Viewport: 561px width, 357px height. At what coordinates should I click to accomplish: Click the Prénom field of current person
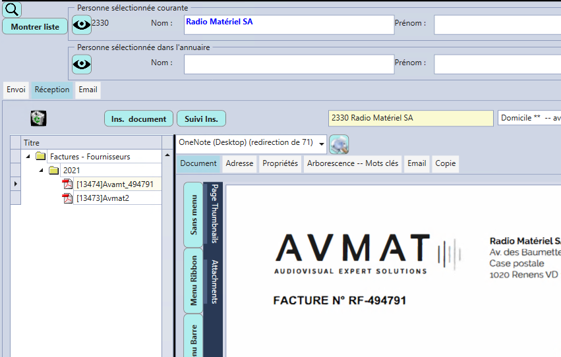[x=497, y=24]
